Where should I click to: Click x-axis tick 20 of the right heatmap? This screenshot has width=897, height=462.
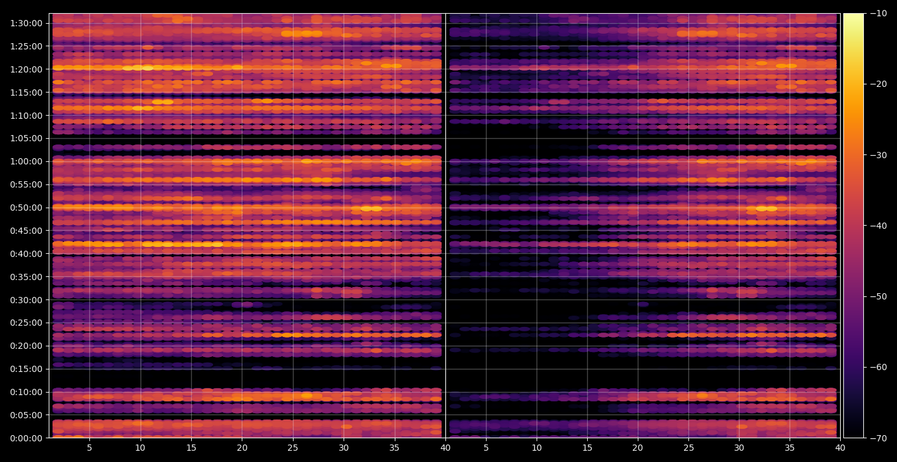tap(638, 448)
